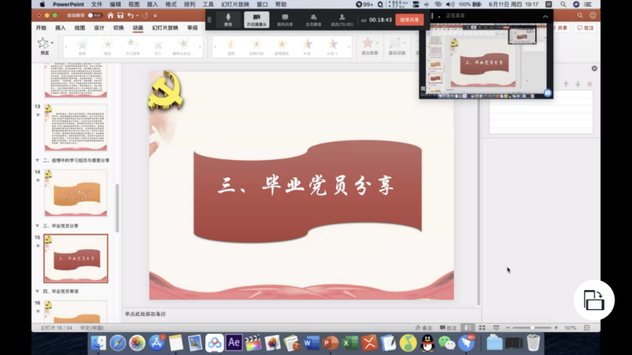Screen dimensions: 632x355
Task: Open the 切换 ribbon tab
Action: tap(118, 28)
